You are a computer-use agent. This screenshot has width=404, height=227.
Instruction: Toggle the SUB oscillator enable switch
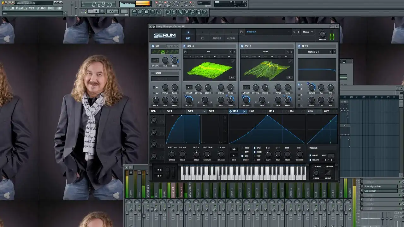coord(153,46)
